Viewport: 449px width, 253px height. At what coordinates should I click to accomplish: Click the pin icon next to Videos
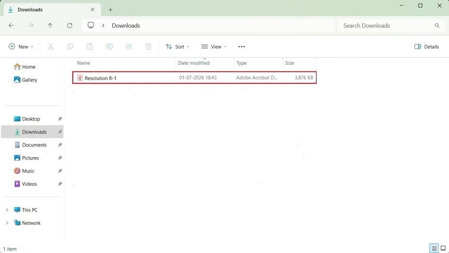60,184
